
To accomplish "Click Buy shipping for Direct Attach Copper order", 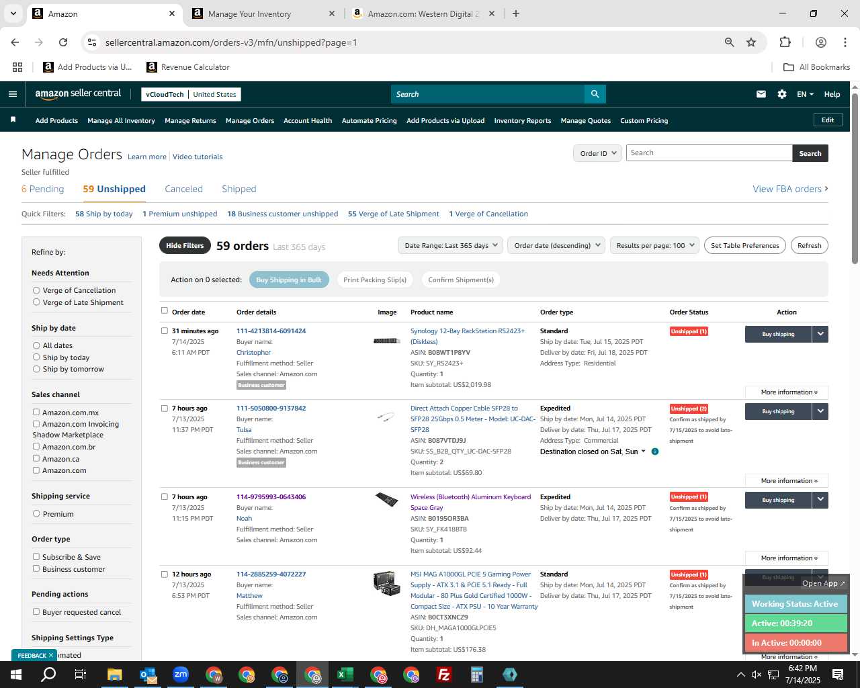I will 778,411.
